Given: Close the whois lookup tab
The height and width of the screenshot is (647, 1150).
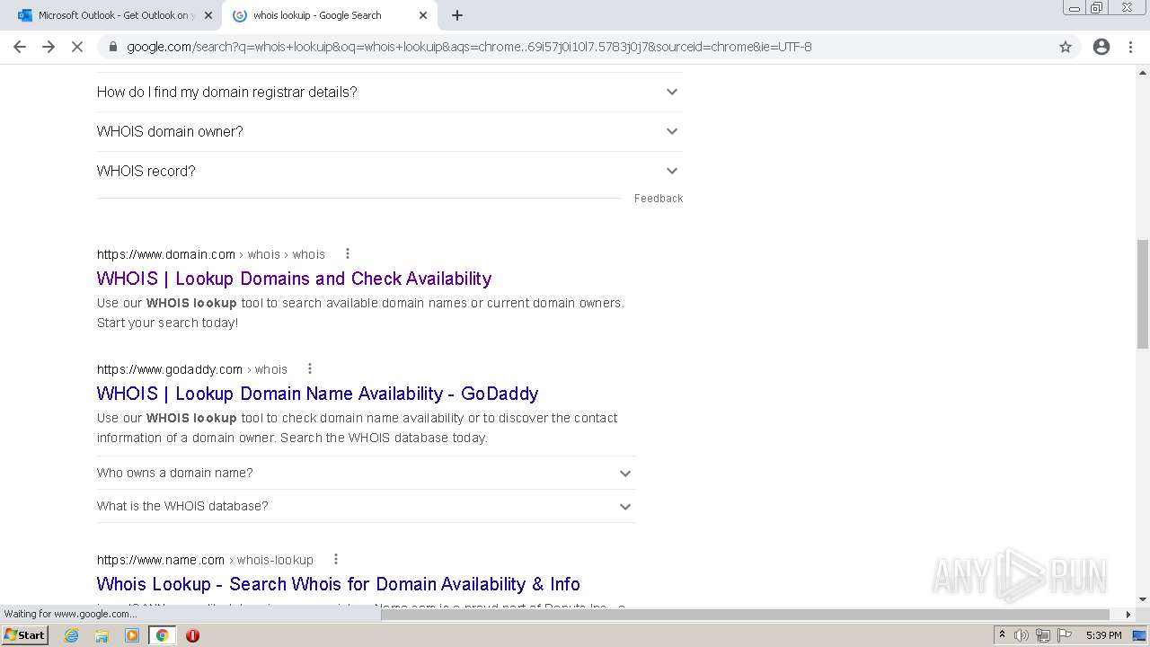Looking at the screenshot, I should tap(423, 15).
